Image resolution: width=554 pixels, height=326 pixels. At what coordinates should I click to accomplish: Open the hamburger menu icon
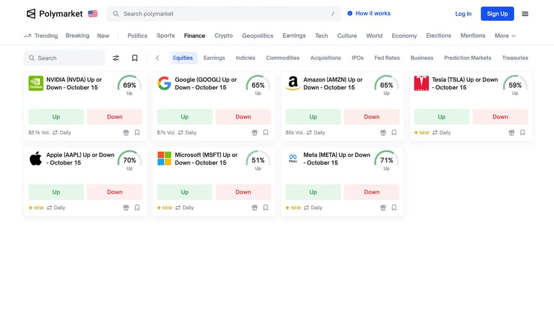coord(525,14)
